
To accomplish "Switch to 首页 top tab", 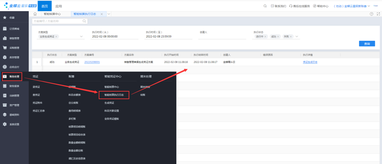I will (x=45, y=6).
